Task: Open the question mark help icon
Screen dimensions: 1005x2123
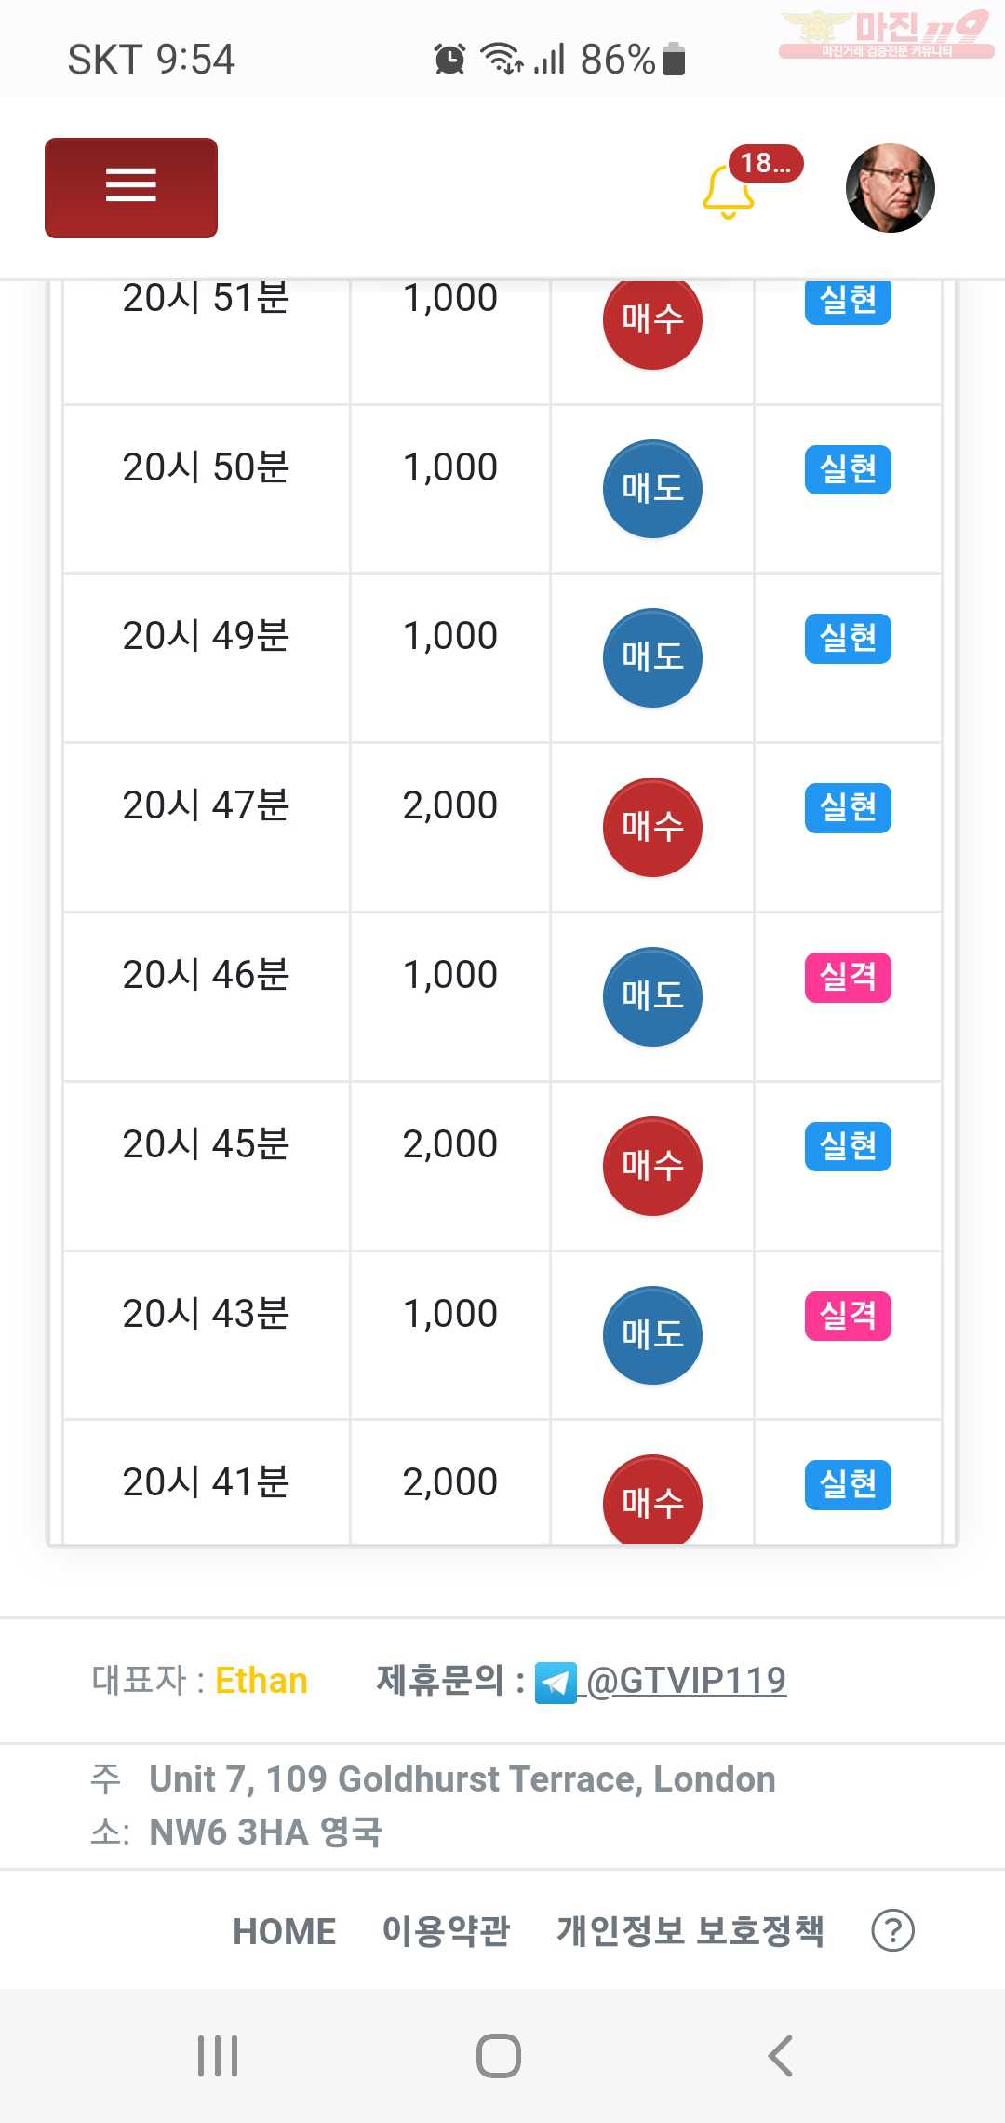Action: pos(892,1930)
